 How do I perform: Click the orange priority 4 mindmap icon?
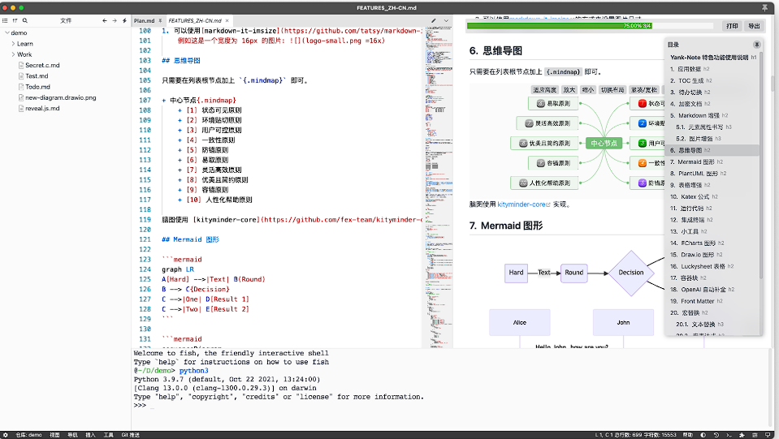(642, 163)
